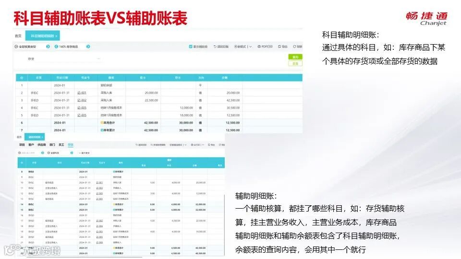The height and width of the screenshot is (259, 461).
Task: Click 导出 in lower window toolbar
Action: tap(211, 145)
